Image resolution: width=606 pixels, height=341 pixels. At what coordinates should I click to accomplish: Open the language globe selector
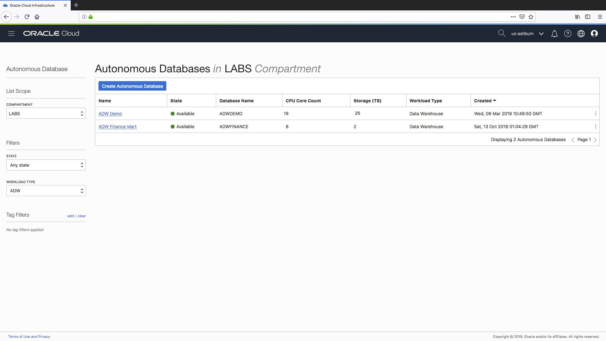(x=581, y=33)
